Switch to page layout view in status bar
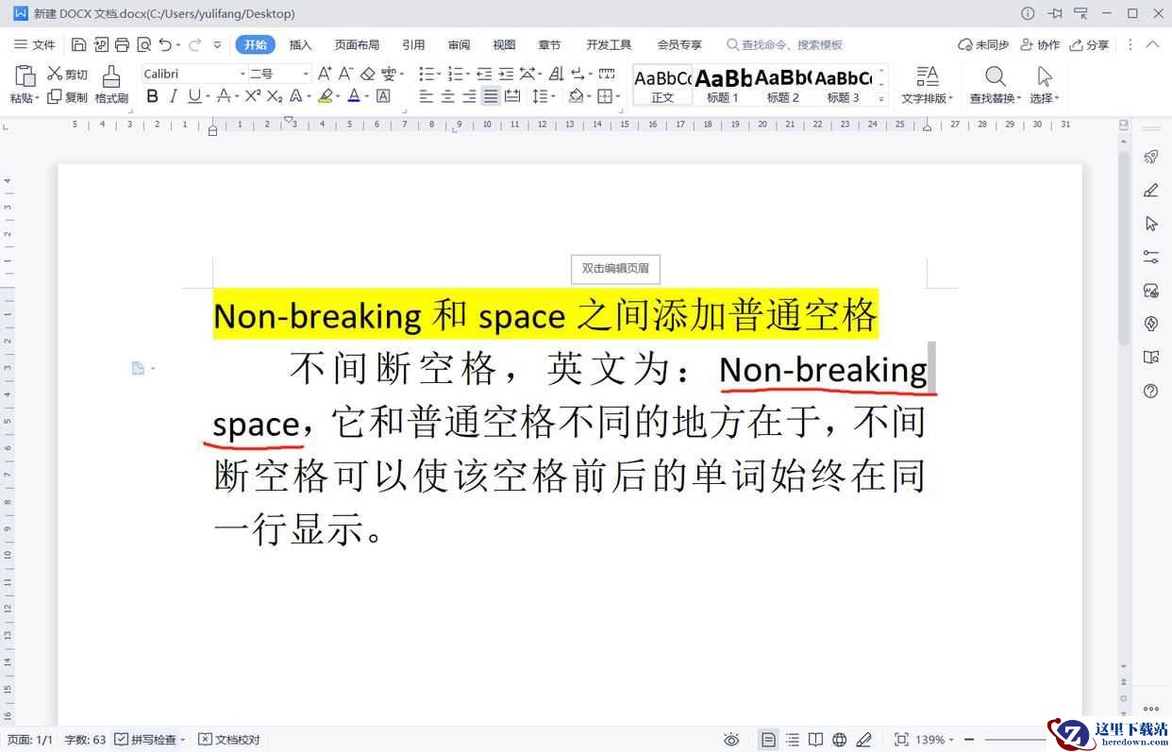 pos(769,740)
